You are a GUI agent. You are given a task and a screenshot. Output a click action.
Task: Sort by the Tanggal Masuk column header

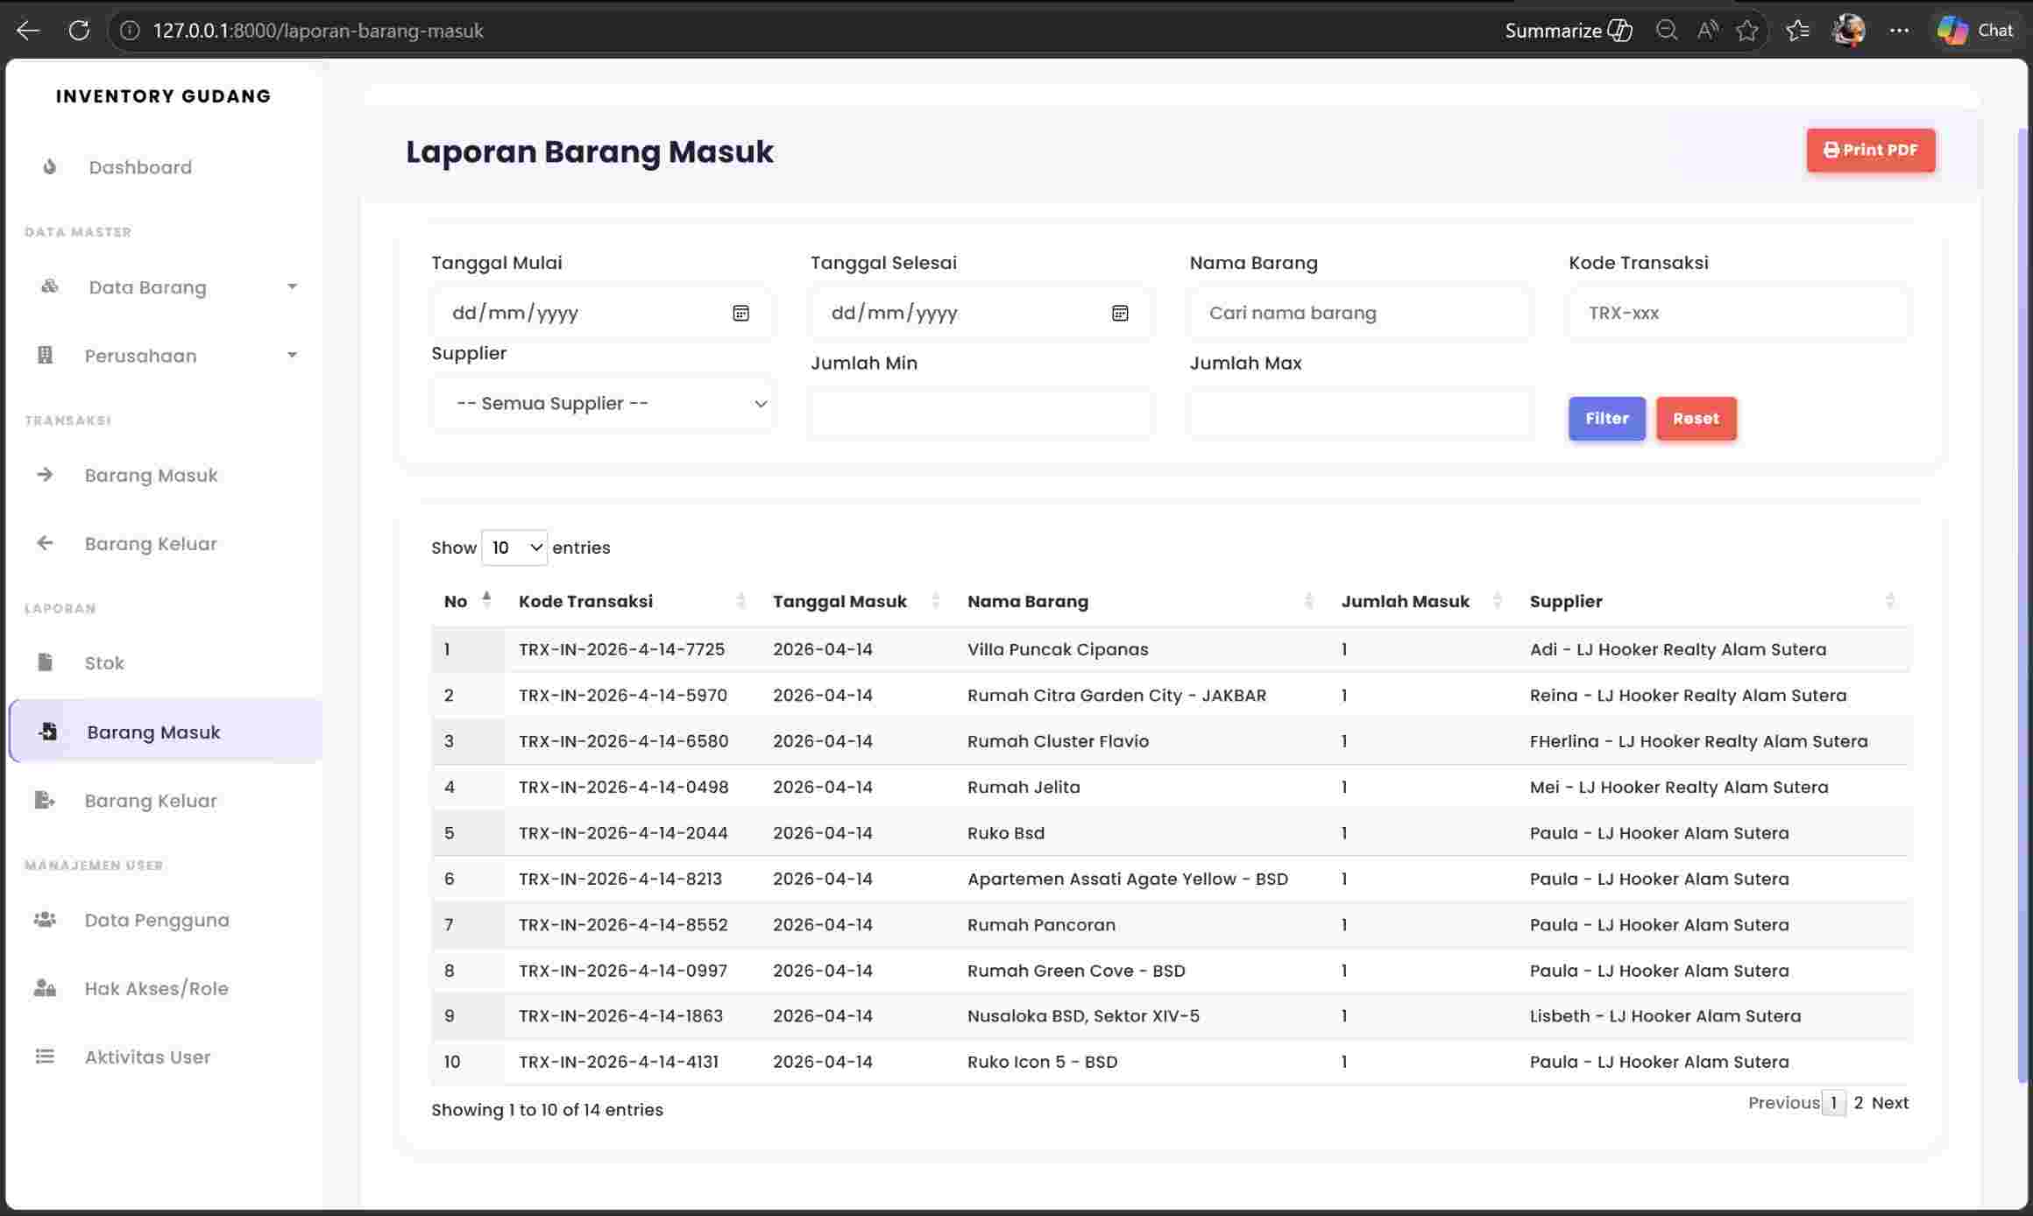click(856, 601)
